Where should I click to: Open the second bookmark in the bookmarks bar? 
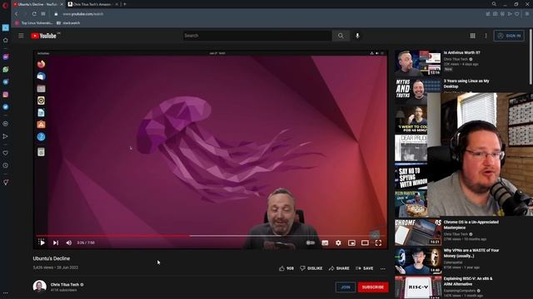(68, 23)
